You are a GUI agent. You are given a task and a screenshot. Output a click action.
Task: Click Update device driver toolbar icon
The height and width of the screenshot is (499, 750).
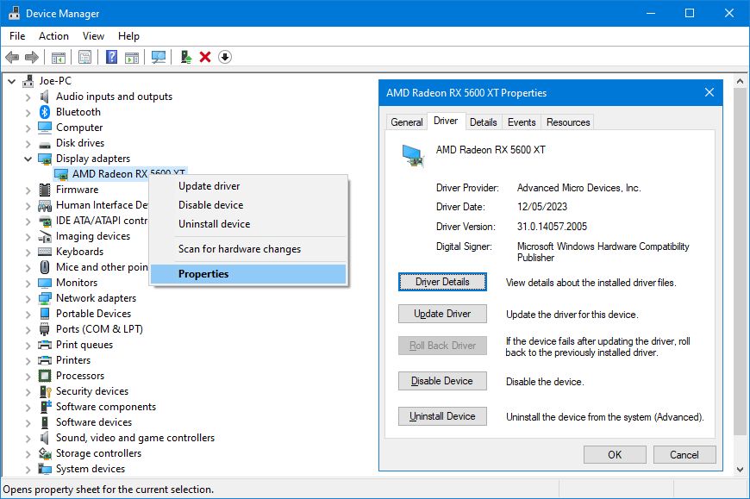(x=186, y=58)
